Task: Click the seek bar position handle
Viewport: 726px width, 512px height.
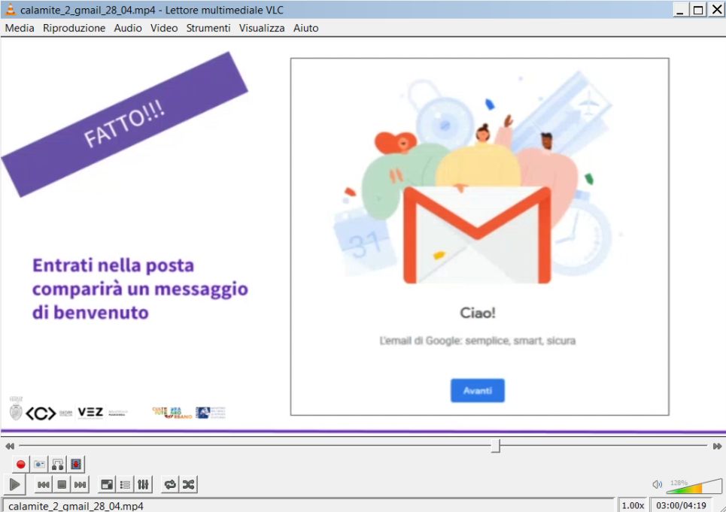Action: (x=496, y=446)
